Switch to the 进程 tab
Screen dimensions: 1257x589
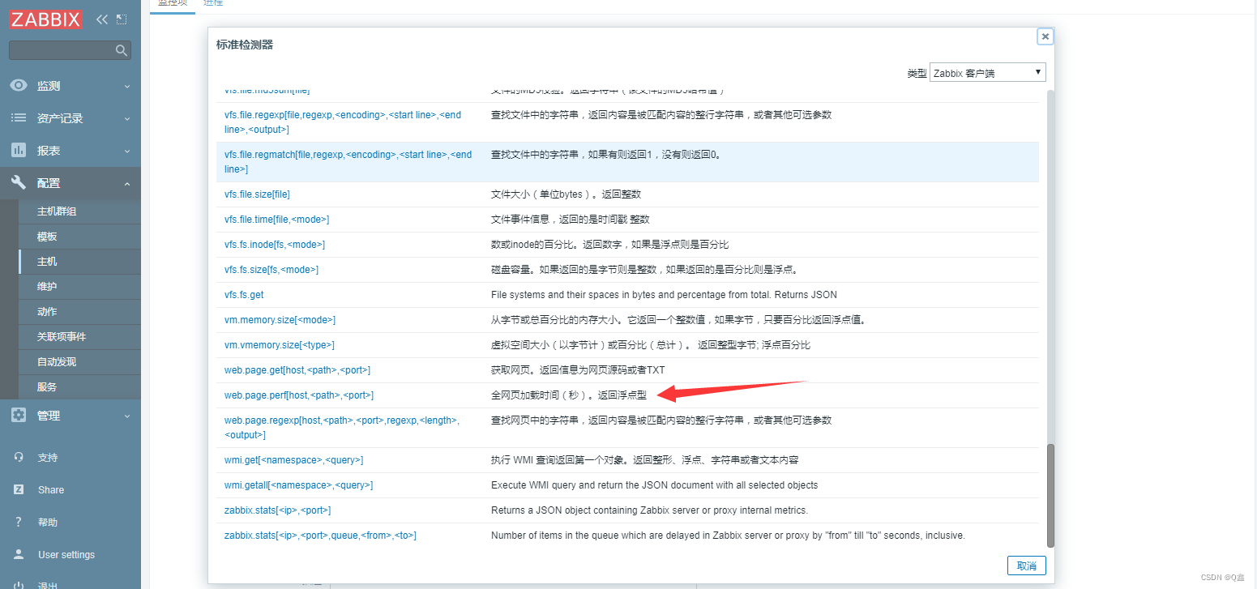213,4
